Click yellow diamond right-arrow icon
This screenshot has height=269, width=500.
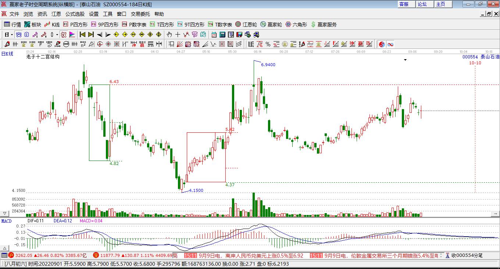(125, 35)
